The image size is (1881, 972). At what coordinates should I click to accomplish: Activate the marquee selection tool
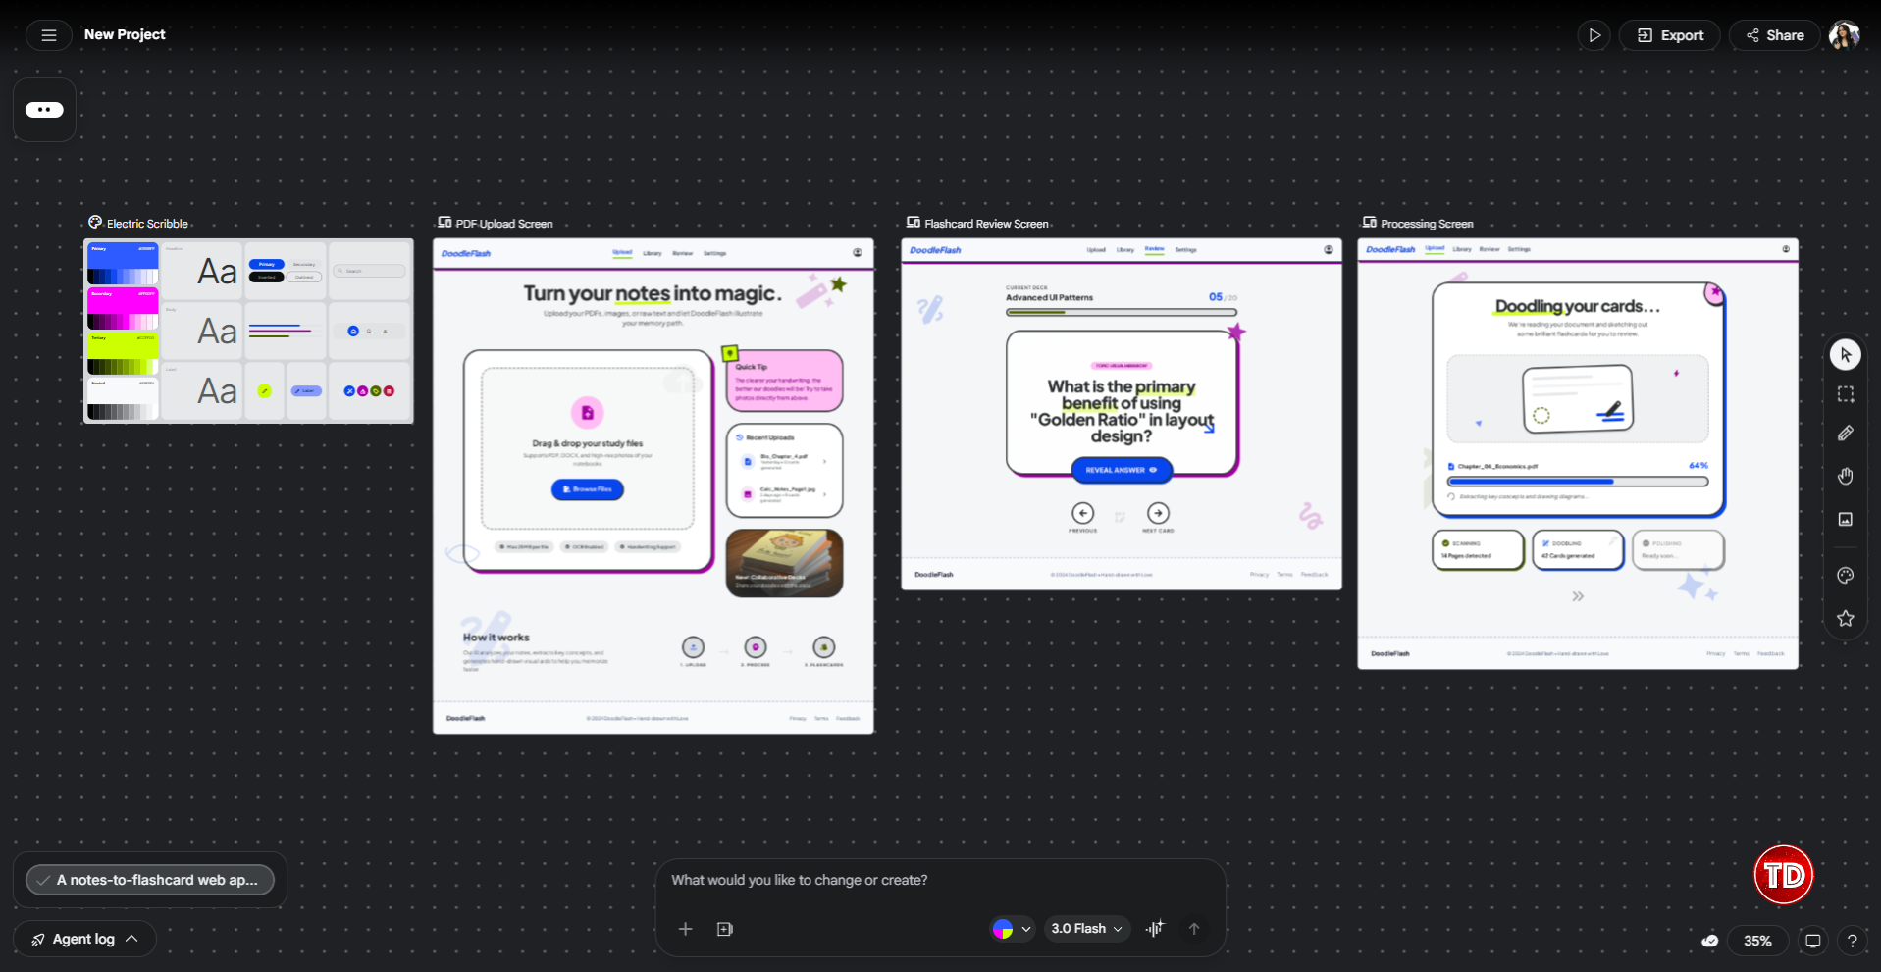tap(1846, 394)
